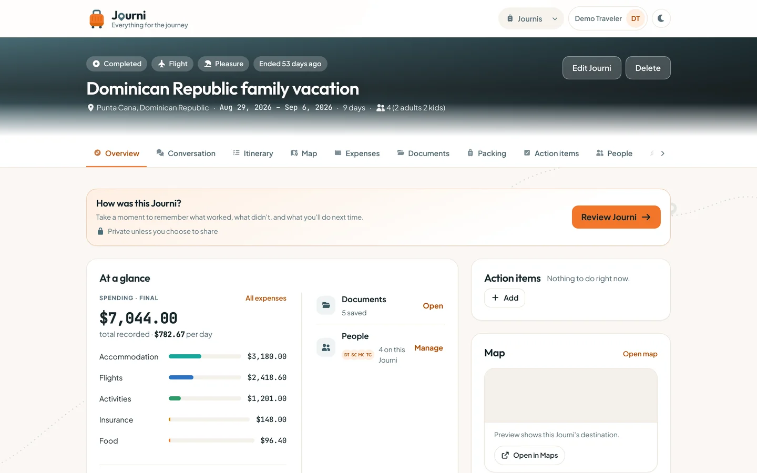This screenshot has height=473, width=757.
Task: Click the Journi suitcase logo
Action: click(97, 19)
